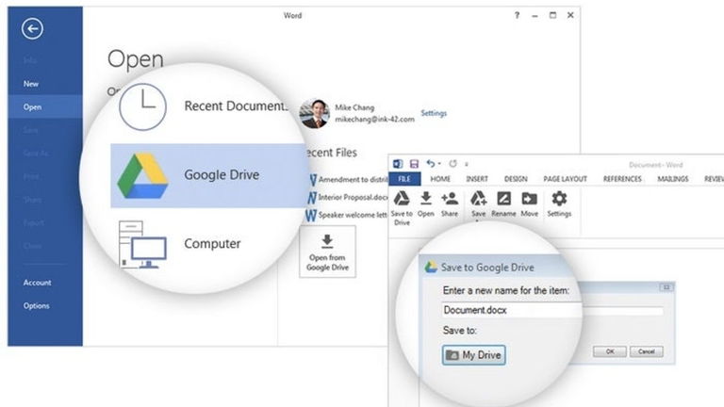
Task: Click Save icon in quick access toolbar
Action: coord(414,164)
